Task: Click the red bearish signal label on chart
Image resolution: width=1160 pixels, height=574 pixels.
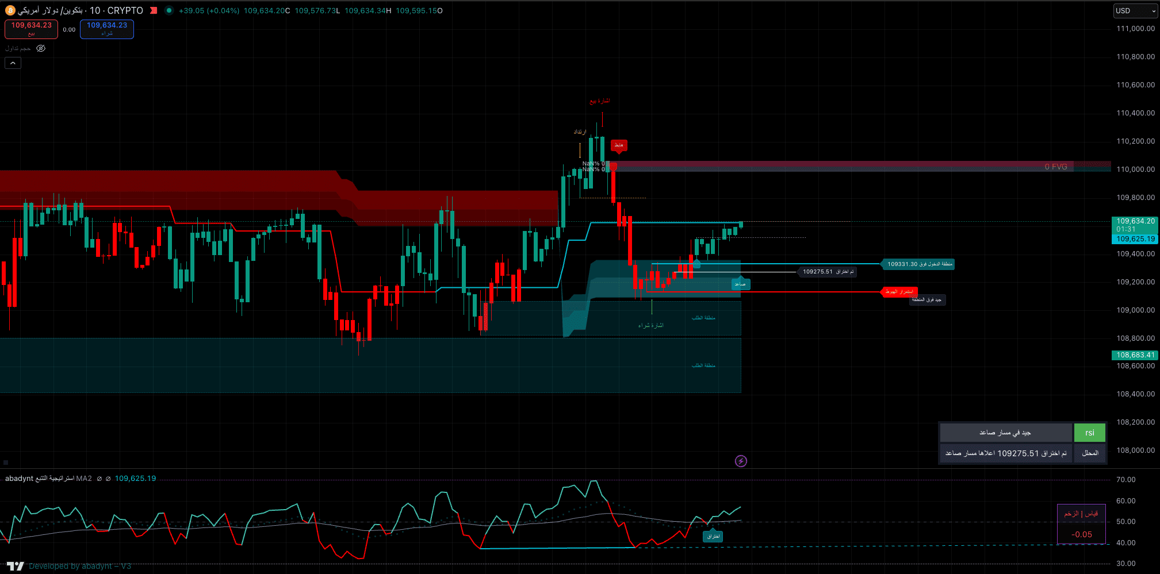Action: click(619, 145)
